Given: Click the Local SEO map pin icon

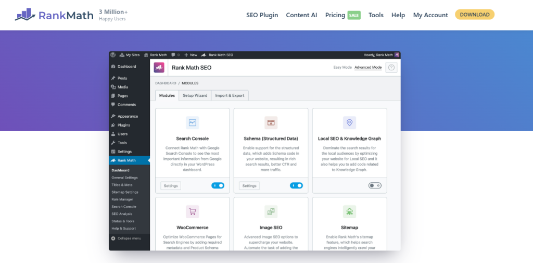Looking at the screenshot, I should (x=349, y=123).
